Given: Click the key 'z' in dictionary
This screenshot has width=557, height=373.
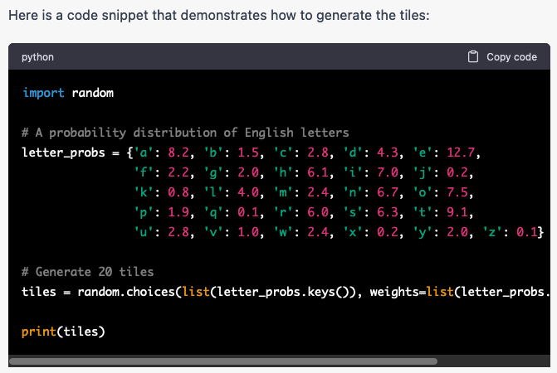Looking at the screenshot, I should tap(492, 232).
